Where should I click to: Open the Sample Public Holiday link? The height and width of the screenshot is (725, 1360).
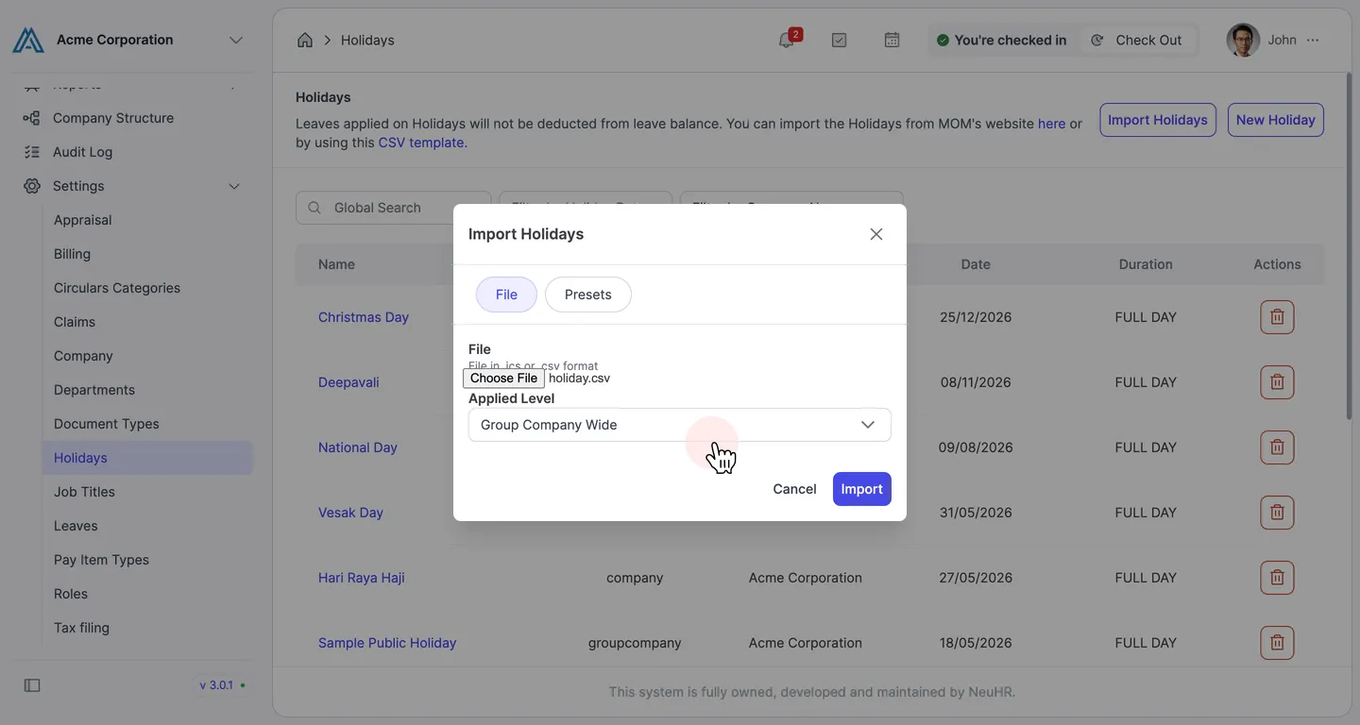point(387,643)
